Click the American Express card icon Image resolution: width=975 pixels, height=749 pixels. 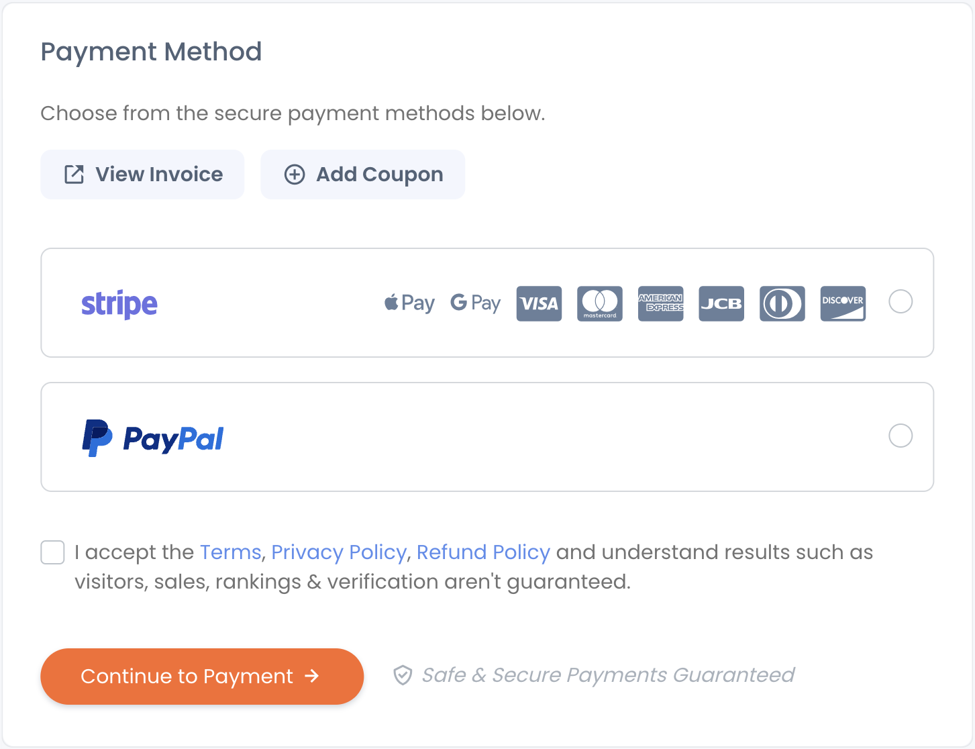(661, 303)
